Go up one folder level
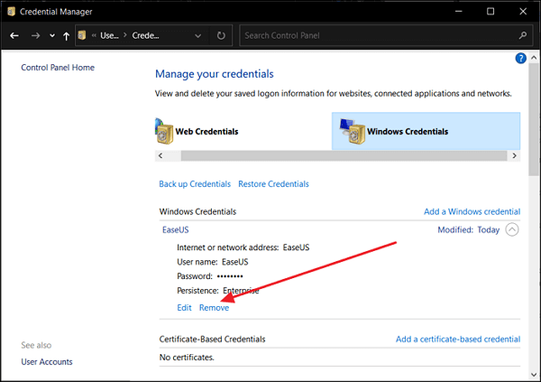Screen dimensions: 541x382 tap(66, 36)
